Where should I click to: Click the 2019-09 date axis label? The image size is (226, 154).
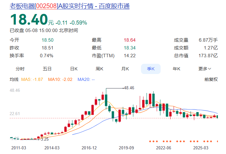pos(126,148)
